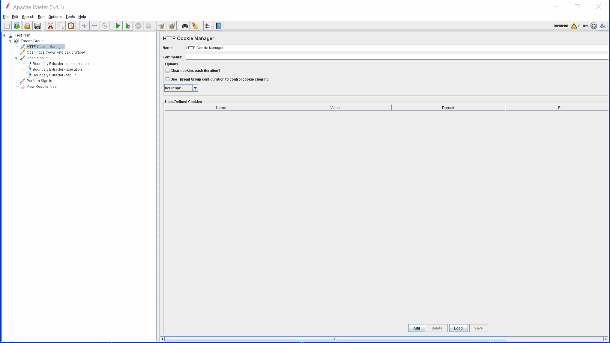Image resolution: width=610 pixels, height=343 pixels.
Task: Click the Search (binoculars) toolbar icon
Action: (185, 25)
